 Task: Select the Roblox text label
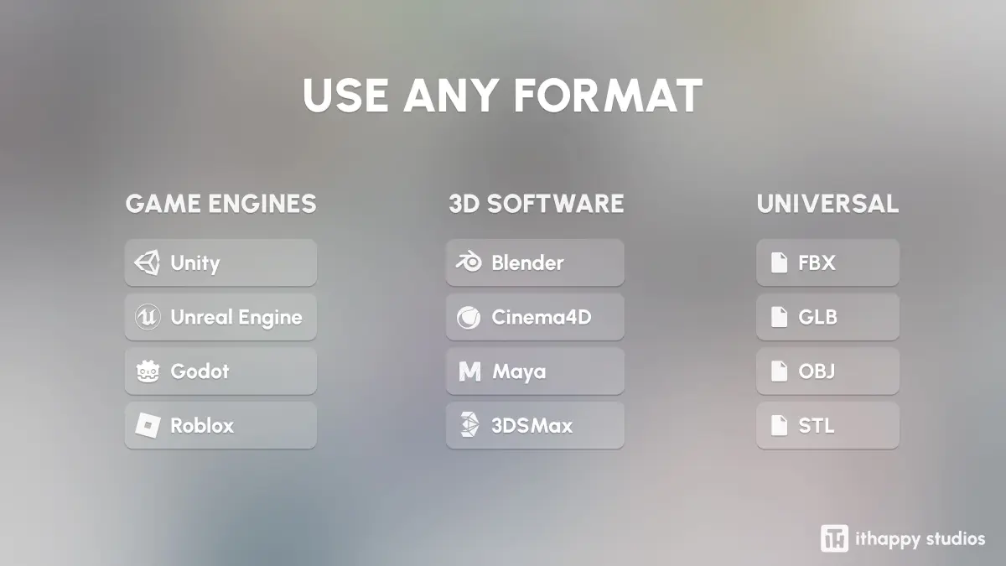pyautogui.click(x=202, y=425)
